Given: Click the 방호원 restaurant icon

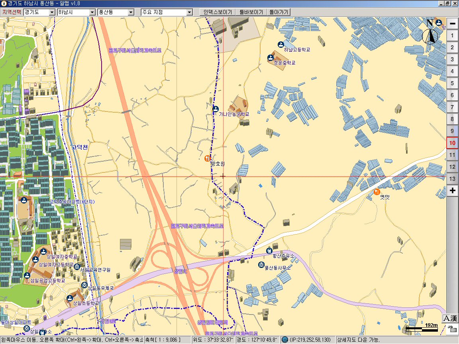Looking at the screenshot, I should pos(207,158).
